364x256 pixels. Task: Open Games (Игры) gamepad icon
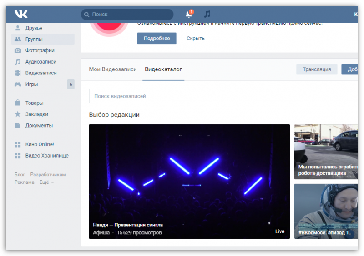(18, 84)
